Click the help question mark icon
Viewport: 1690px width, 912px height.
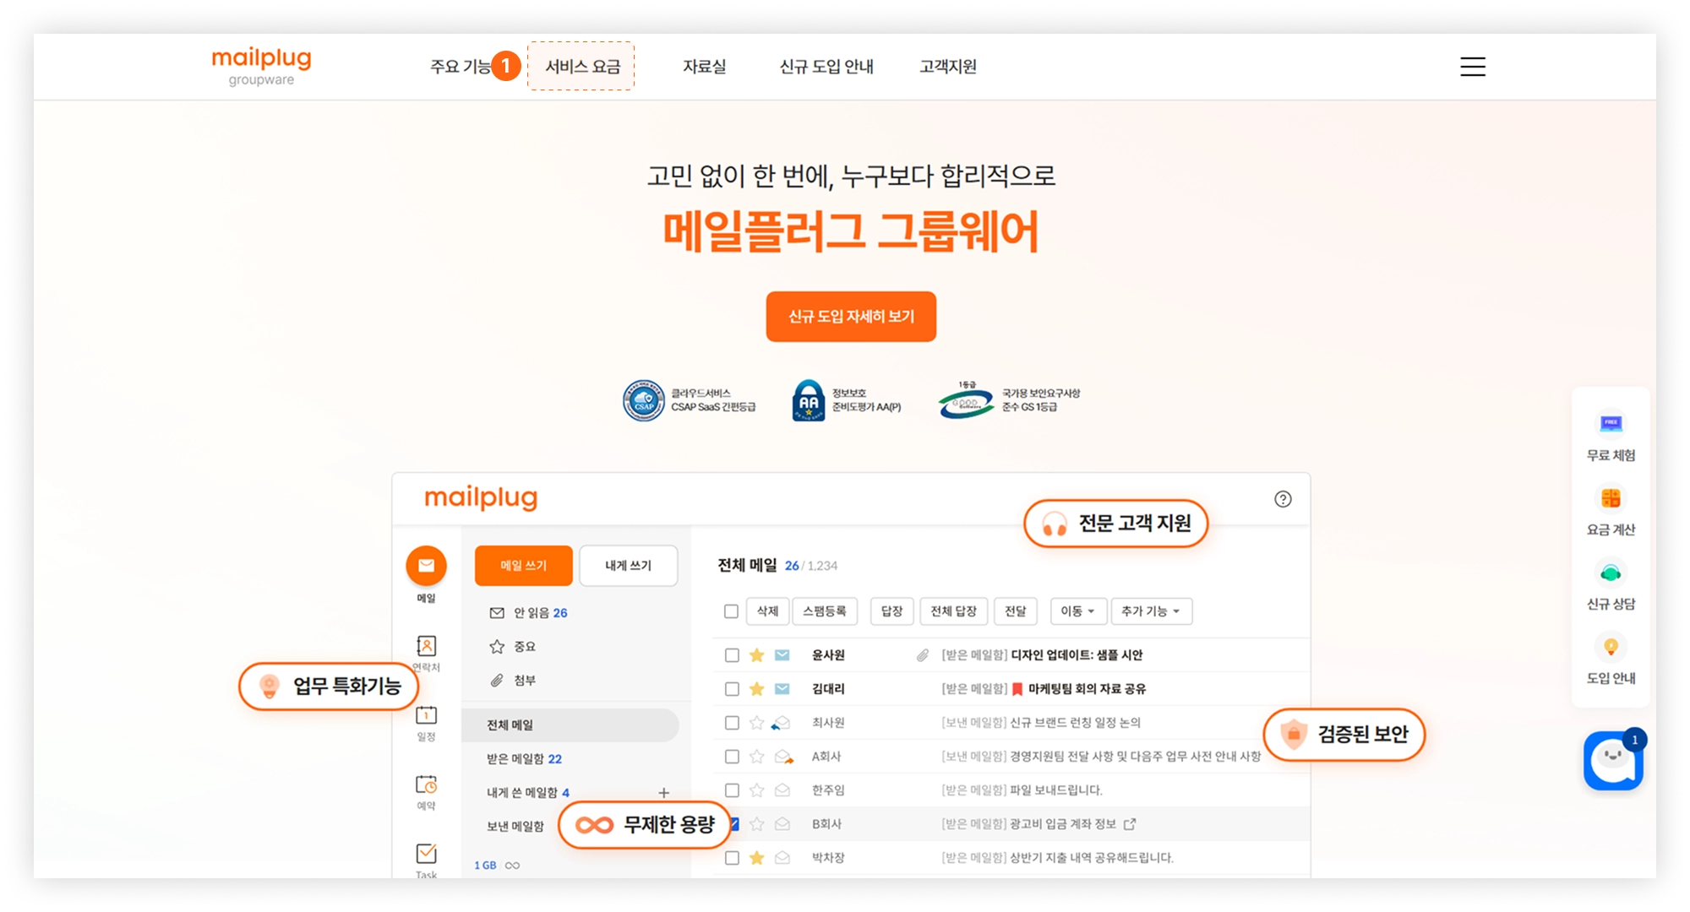point(1283,499)
